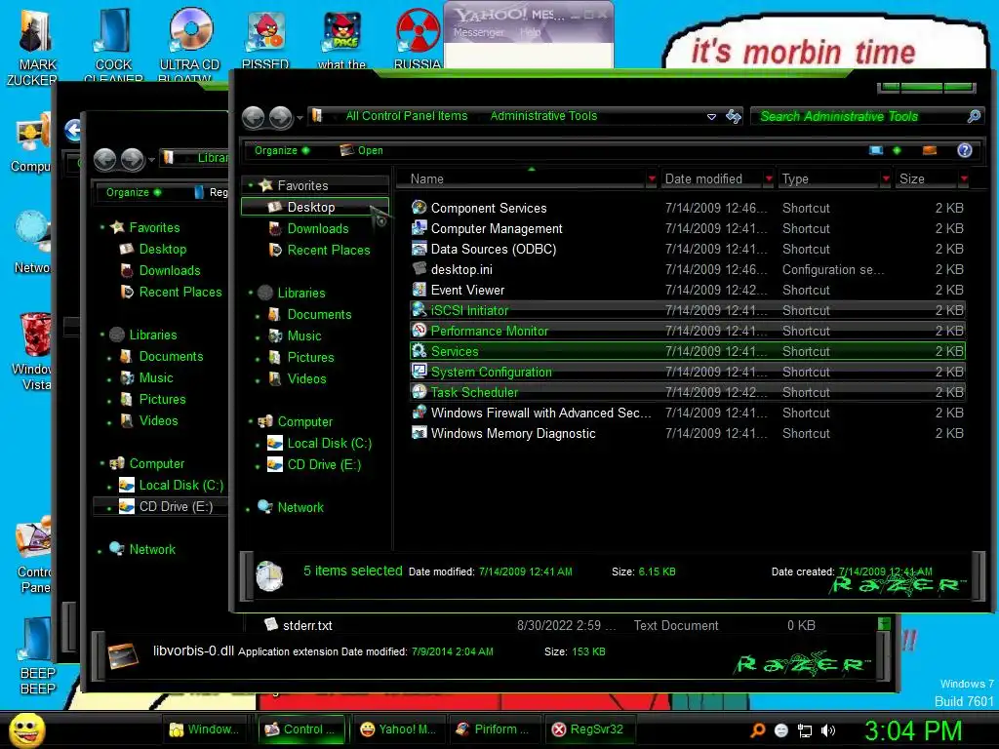The height and width of the screenshot is (749, 999).
Task: Switch to RegSvr32 taskbar button
Action: pyautogui.click(x=588, y=729)
